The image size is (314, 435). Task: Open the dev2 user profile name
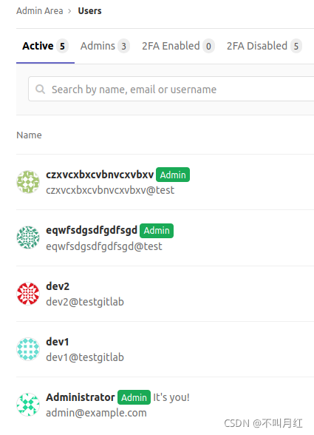(58, 286)
